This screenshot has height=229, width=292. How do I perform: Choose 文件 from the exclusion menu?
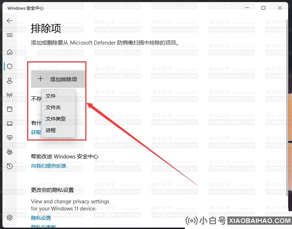59,96
